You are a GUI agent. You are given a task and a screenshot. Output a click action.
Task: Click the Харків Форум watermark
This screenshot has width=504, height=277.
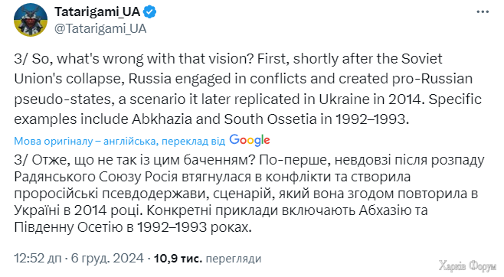click(468, 266)
